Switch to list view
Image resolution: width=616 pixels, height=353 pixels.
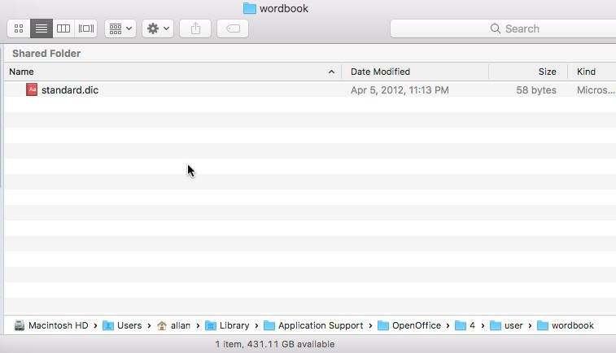[42, 28]
